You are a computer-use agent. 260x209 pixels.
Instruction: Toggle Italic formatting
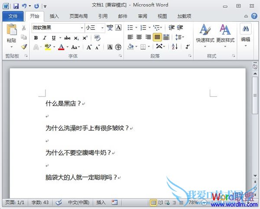point(45,38)
